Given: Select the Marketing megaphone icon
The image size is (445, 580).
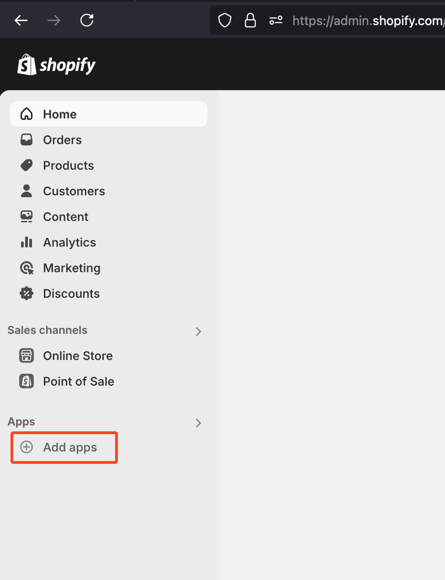Looking at the screenshot, I should click(27, 268).
